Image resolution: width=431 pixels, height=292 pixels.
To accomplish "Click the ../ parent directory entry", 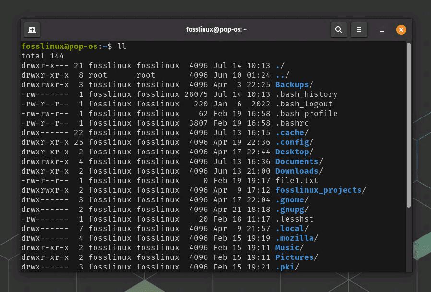I will click(283, 75).
